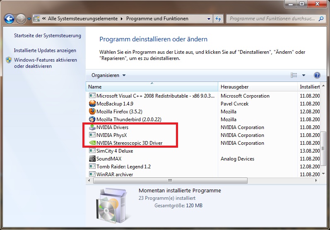Screen dimensions: 330x230
Task: Click the Firefox icon
Action: 92,111
